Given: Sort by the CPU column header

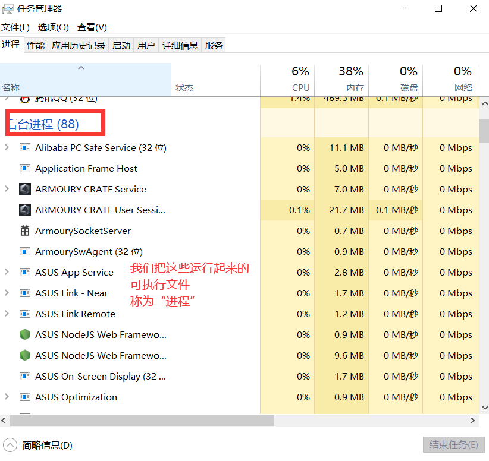Looking at the screenshot, I should coord(287,80).
